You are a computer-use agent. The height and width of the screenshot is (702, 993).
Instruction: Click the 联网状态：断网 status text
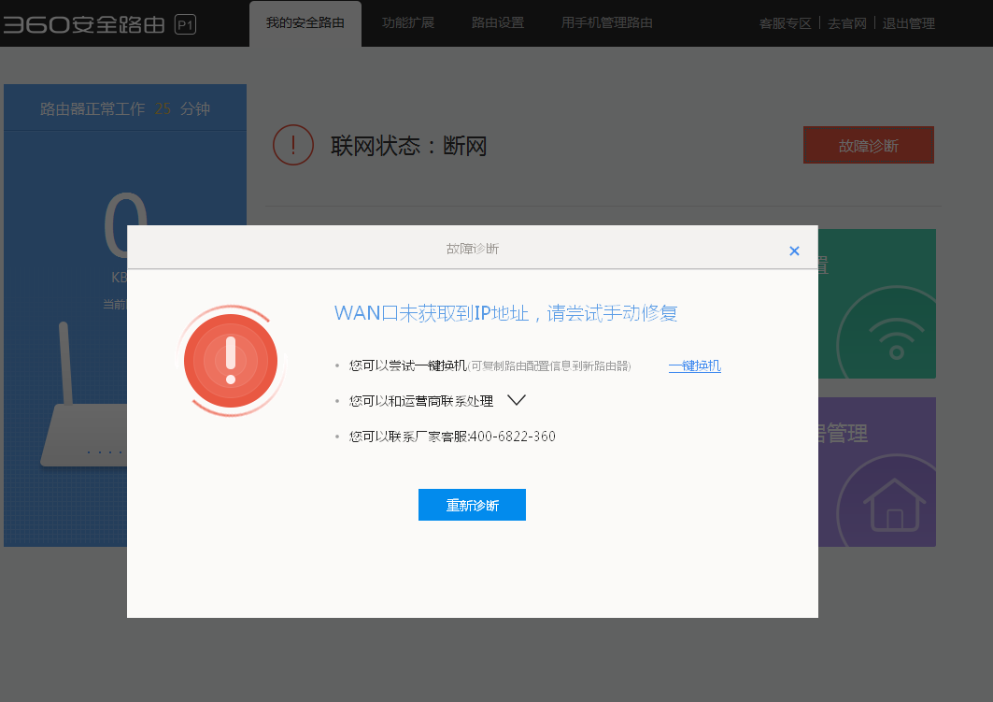point(408,147)
